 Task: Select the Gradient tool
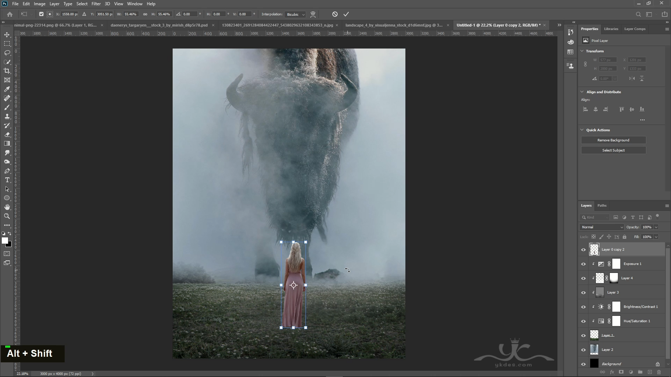click(7, 143)
